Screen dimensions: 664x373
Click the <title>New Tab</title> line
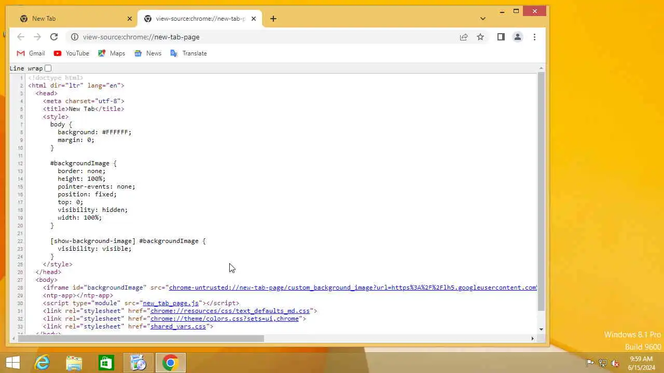click(84, 109)
